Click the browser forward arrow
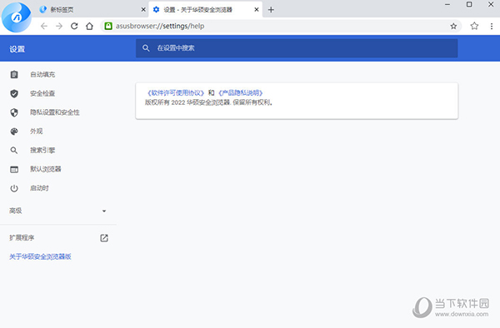 pyautogui.click(x=59, y=26)
